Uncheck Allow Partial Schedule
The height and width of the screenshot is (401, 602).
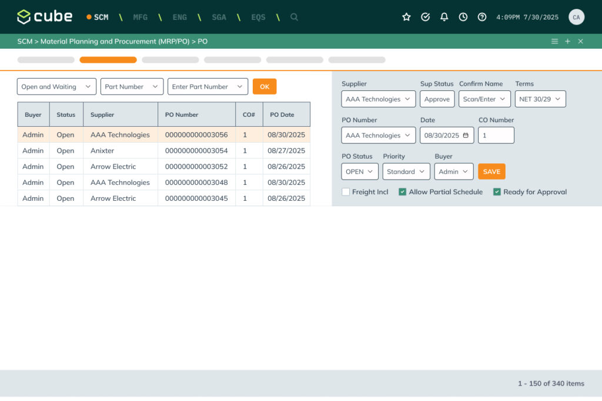pos(403,192)
